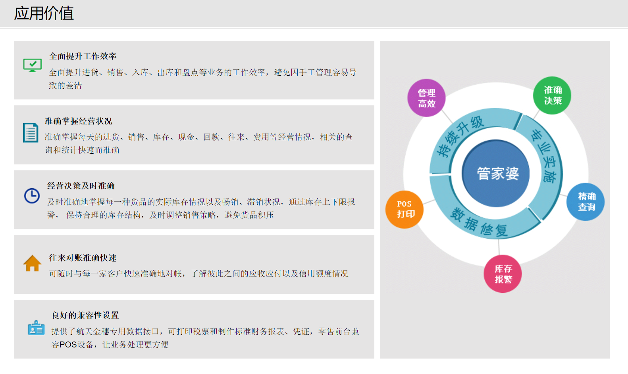Click the 良好的兼容性设置 title

[x=85, y=315]
